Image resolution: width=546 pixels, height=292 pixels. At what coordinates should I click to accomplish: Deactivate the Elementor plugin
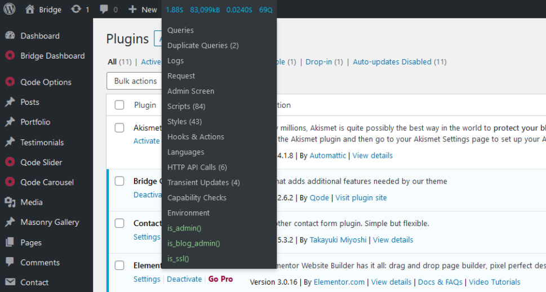tap(184, 279)
